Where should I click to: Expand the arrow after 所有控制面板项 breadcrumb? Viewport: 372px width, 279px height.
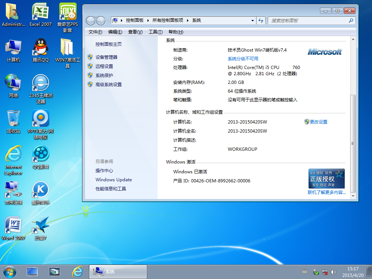(188, 20)
